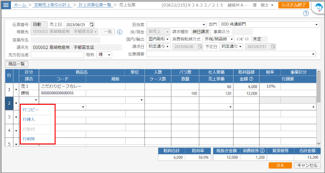Open the 国内取引 dropdown
Image resolution: width=325 pixels, height=173 pixels.
(x=158, y=39)
